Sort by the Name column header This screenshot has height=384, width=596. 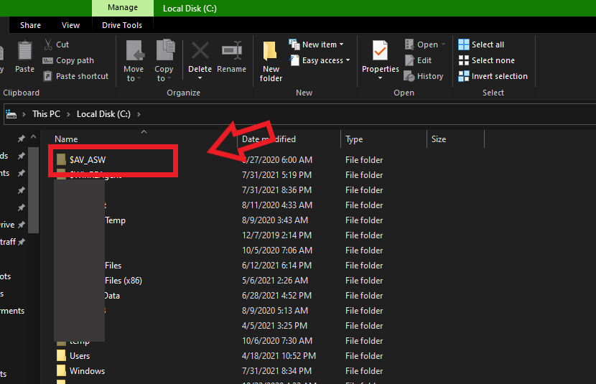pos(66,139)
